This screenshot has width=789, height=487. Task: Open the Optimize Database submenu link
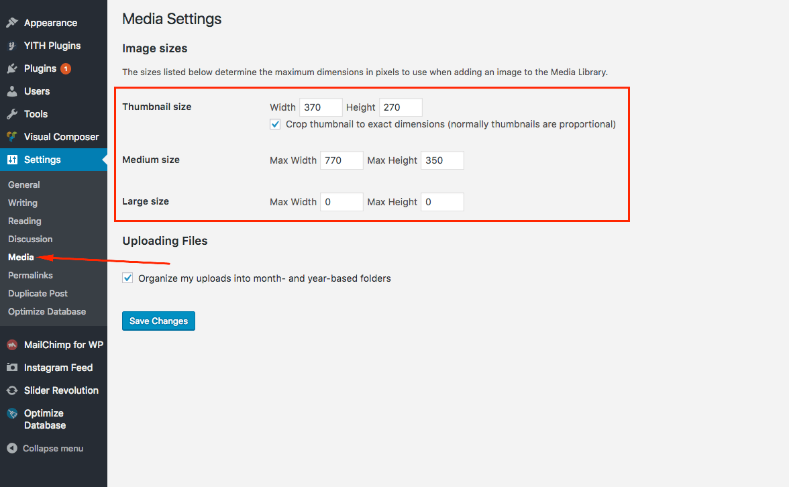(47, 311)
